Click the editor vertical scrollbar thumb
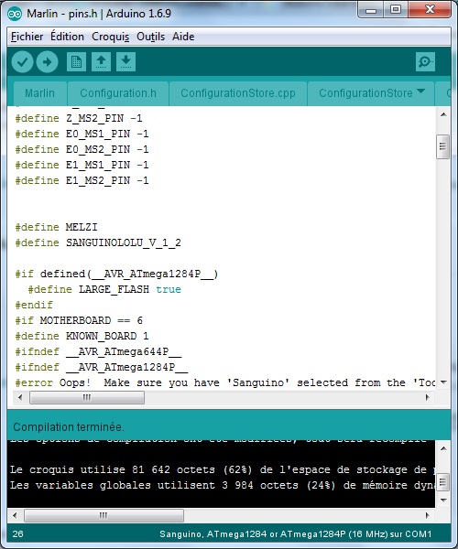This screenshot has height=549, width=458. [443, 146]
